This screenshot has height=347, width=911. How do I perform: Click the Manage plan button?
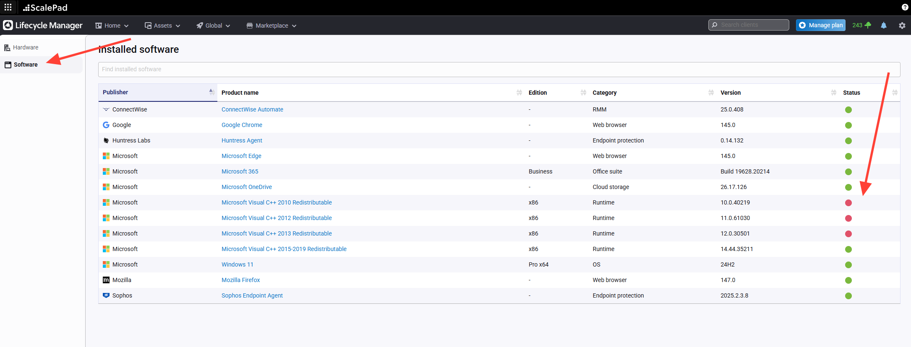(820, 25)
